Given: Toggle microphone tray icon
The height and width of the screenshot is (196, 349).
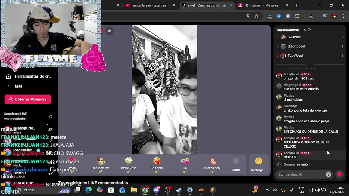Looking at the screenshot, I should [292, 190].
